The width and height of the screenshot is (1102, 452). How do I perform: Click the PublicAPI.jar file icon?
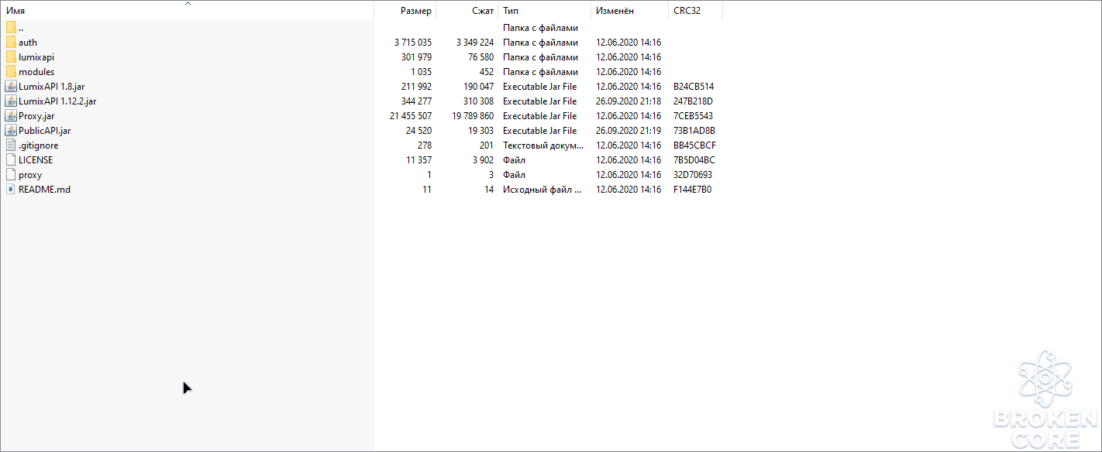(x=11, y=131)
